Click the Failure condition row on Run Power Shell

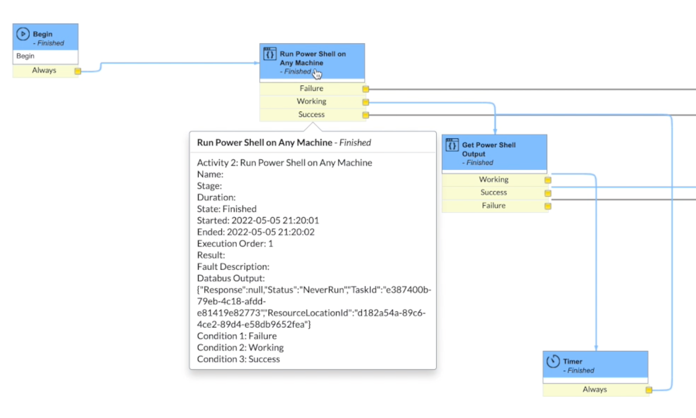311,88
